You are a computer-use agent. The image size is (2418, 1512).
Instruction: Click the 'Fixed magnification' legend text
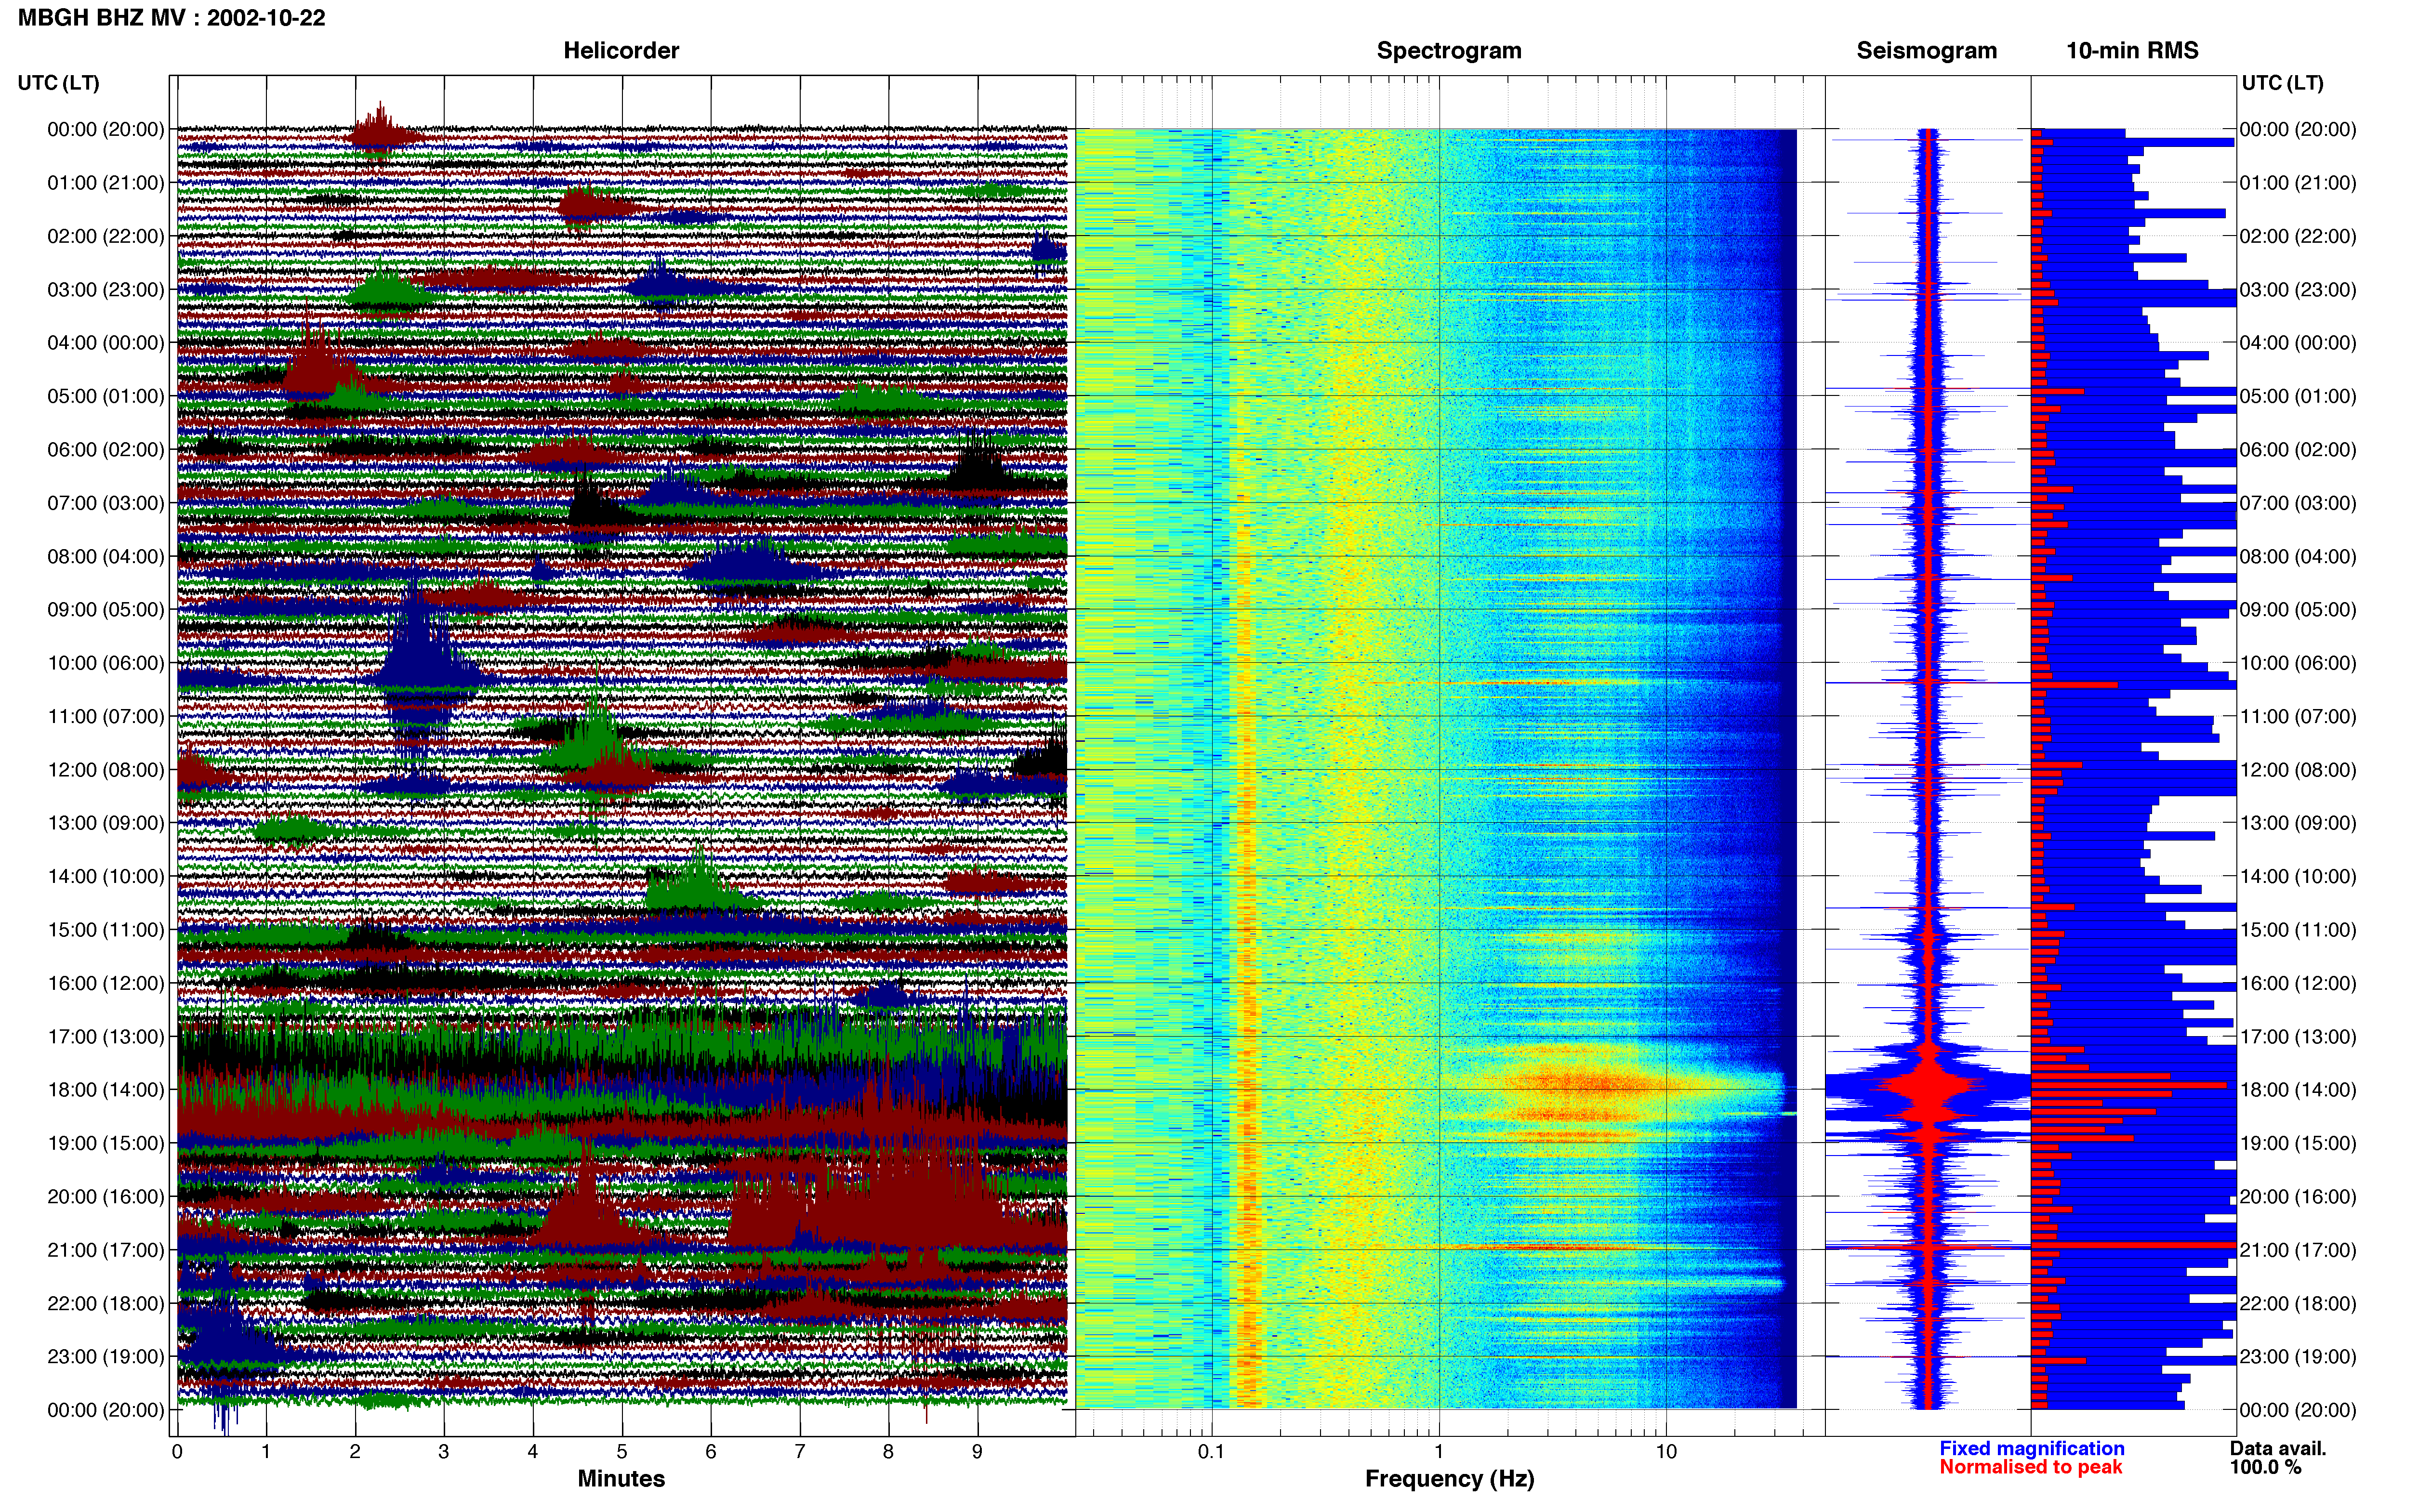click(2031, 1448)
